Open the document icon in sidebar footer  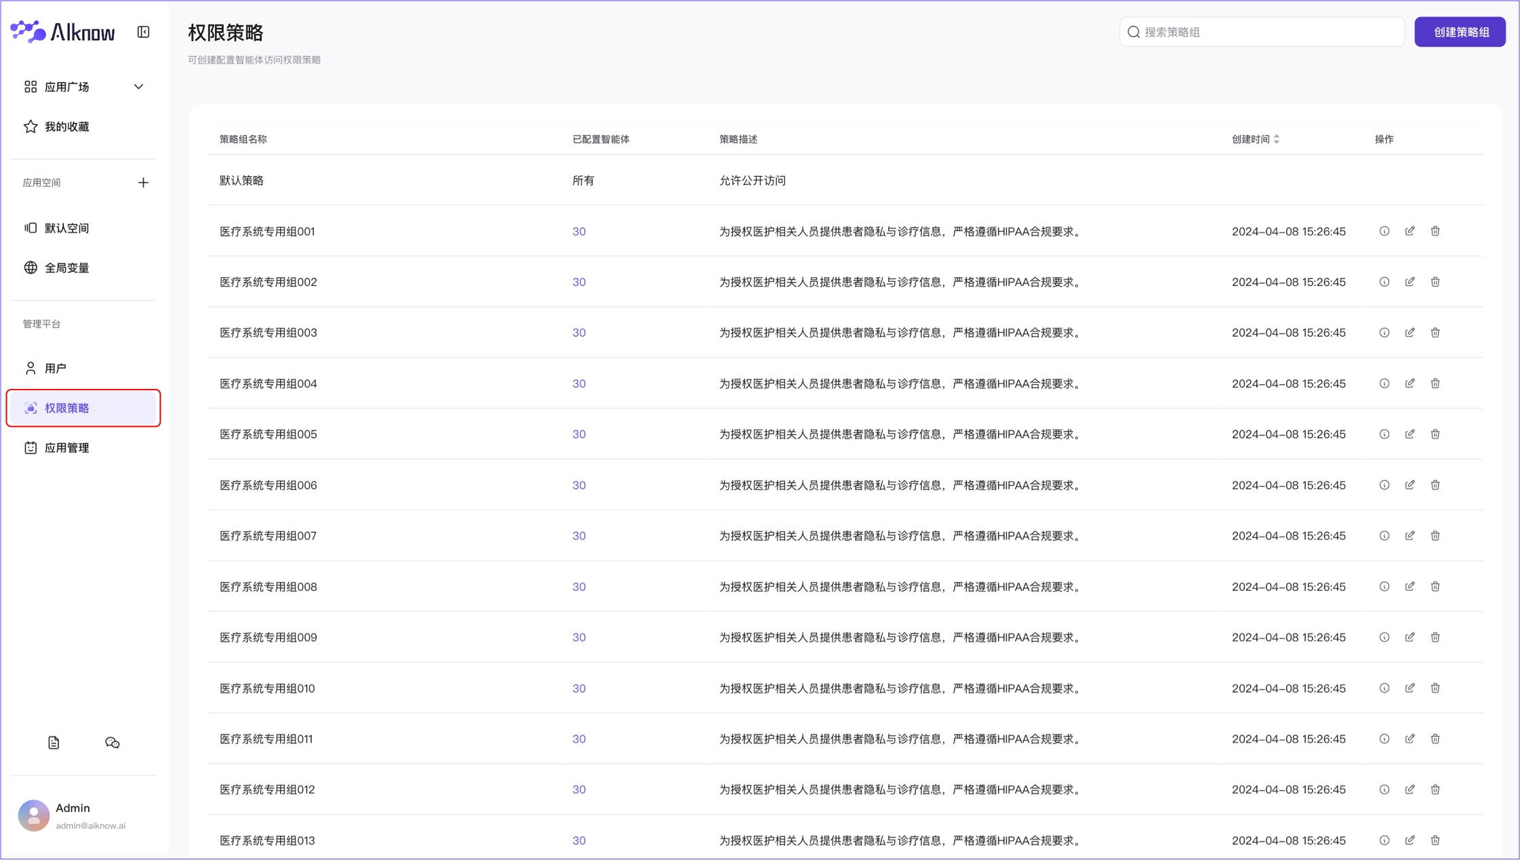tap(54, 743)
